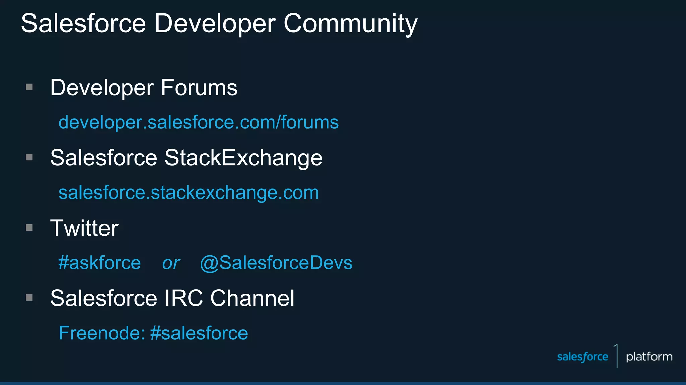
Task: Click the salesforce logo in footer
Action: (x=582, y=357)
